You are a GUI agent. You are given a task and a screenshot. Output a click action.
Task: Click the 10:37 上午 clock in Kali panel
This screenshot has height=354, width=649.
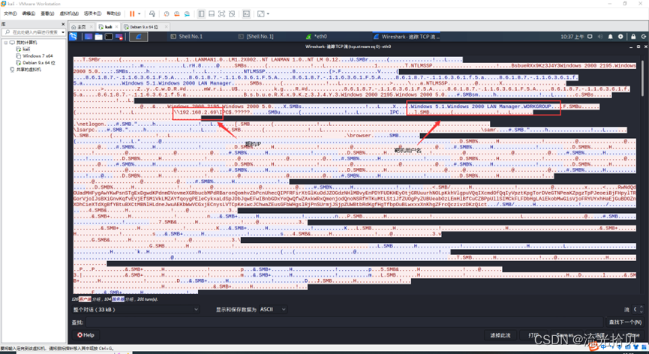(572, 37)
